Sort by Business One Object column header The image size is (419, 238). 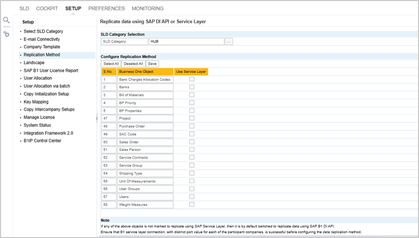(x=145, y=71)
